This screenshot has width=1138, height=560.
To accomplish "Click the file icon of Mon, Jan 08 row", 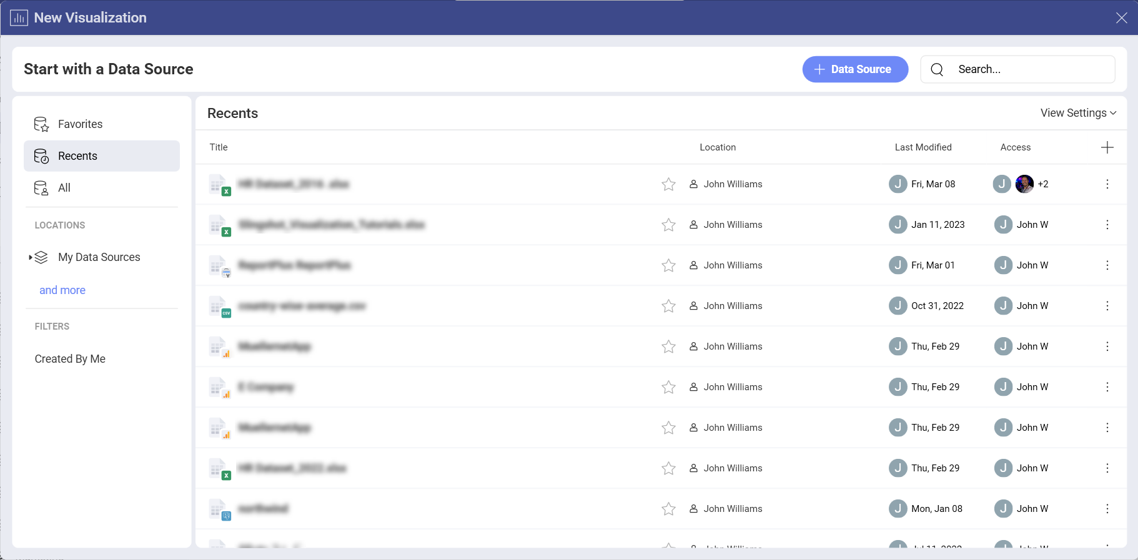I will [220, 509].
